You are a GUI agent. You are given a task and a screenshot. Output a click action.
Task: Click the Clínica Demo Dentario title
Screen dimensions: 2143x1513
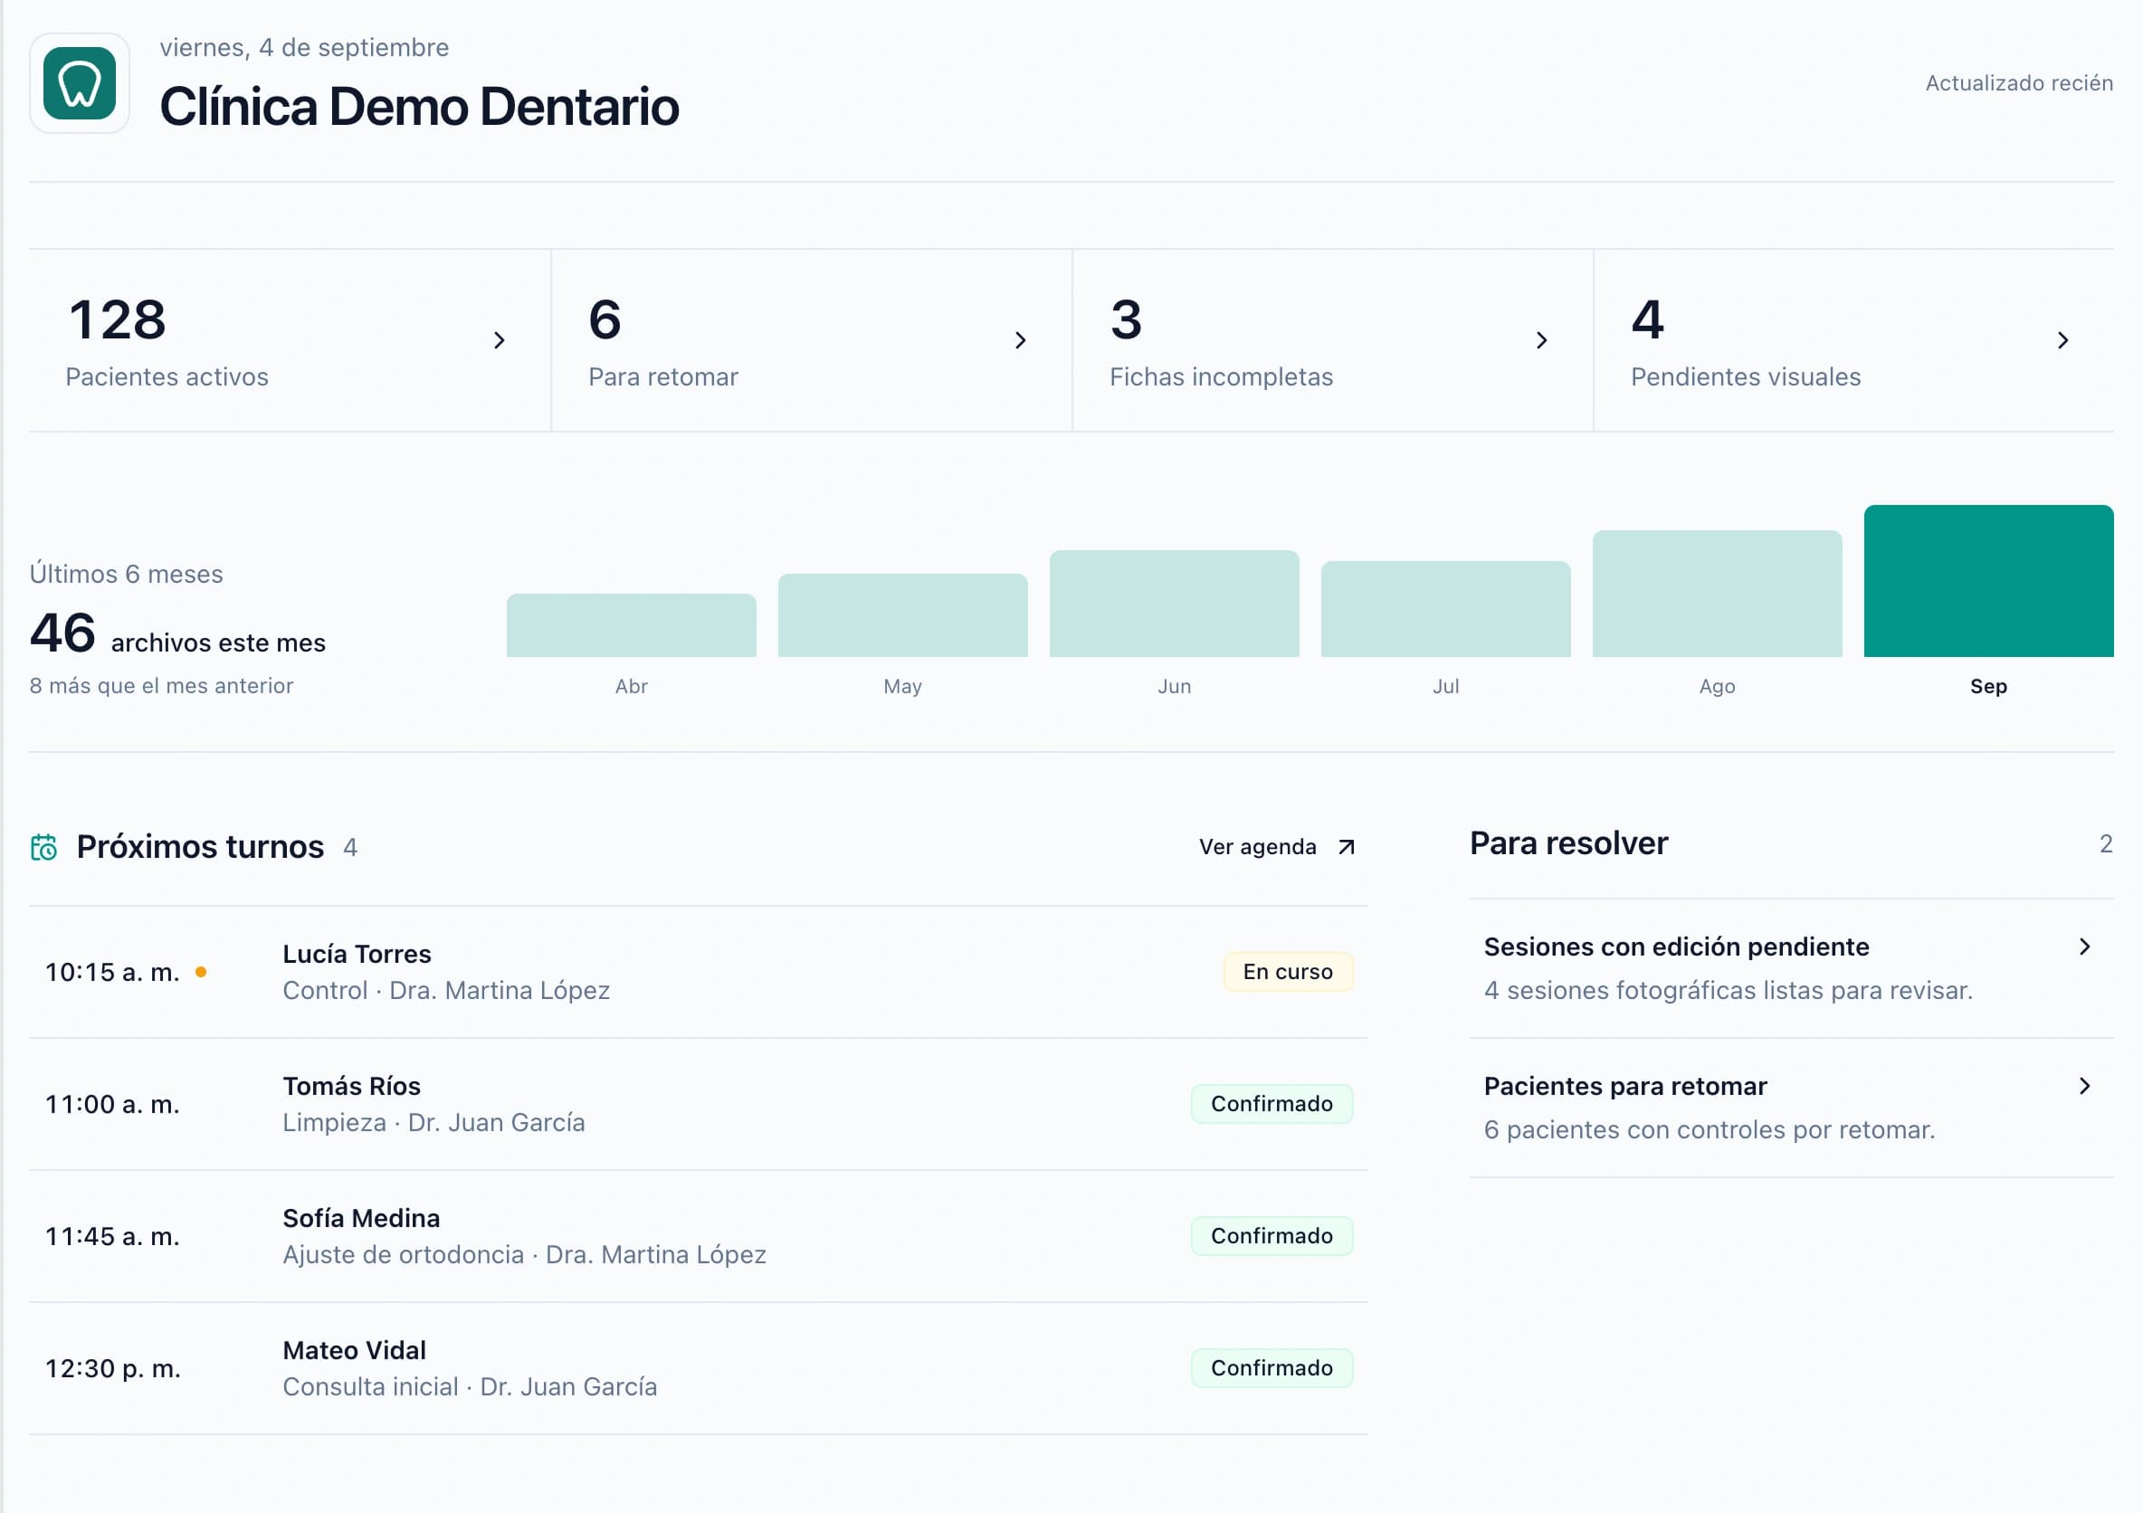tap(419, 107)
